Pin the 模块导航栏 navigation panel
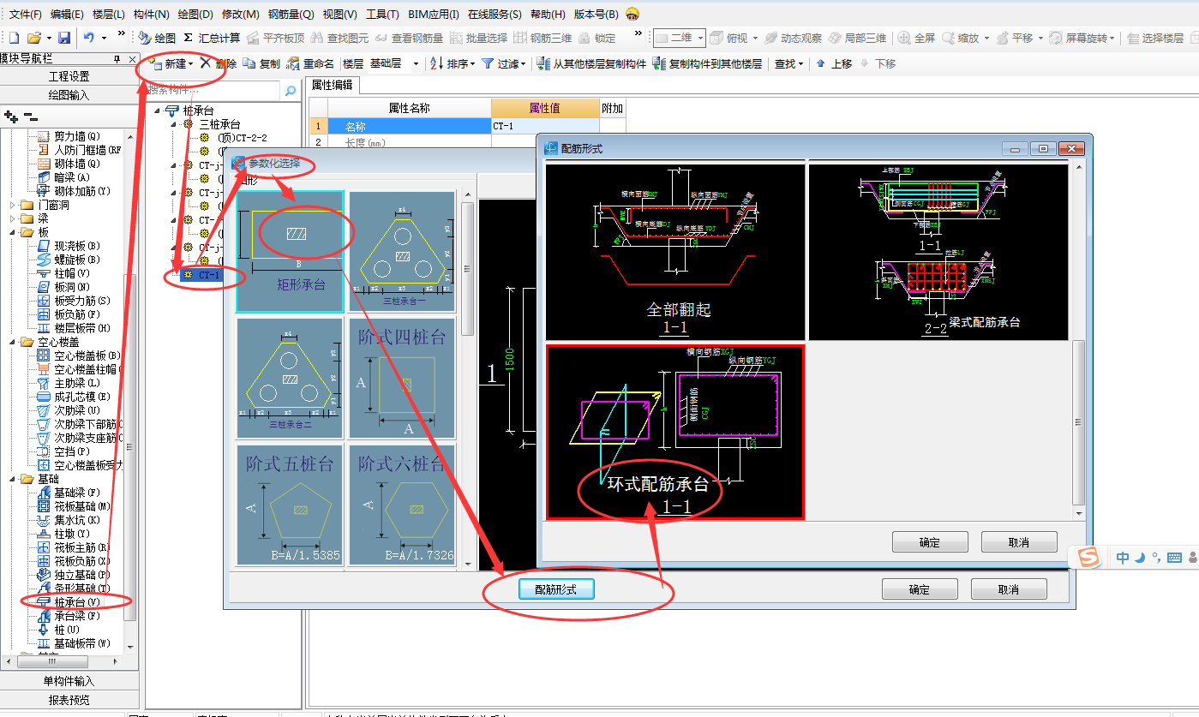1199x717 pixels. pos(117,58)
